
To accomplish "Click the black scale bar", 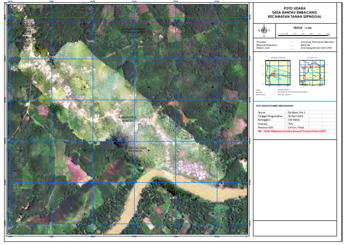I will 304,35.
